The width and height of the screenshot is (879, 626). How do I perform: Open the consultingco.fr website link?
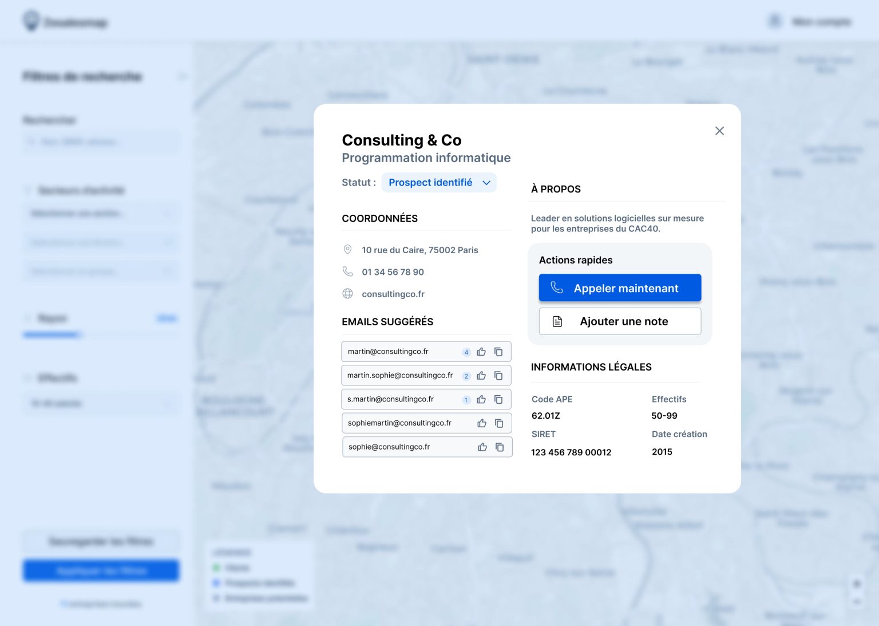coord(393,294)
